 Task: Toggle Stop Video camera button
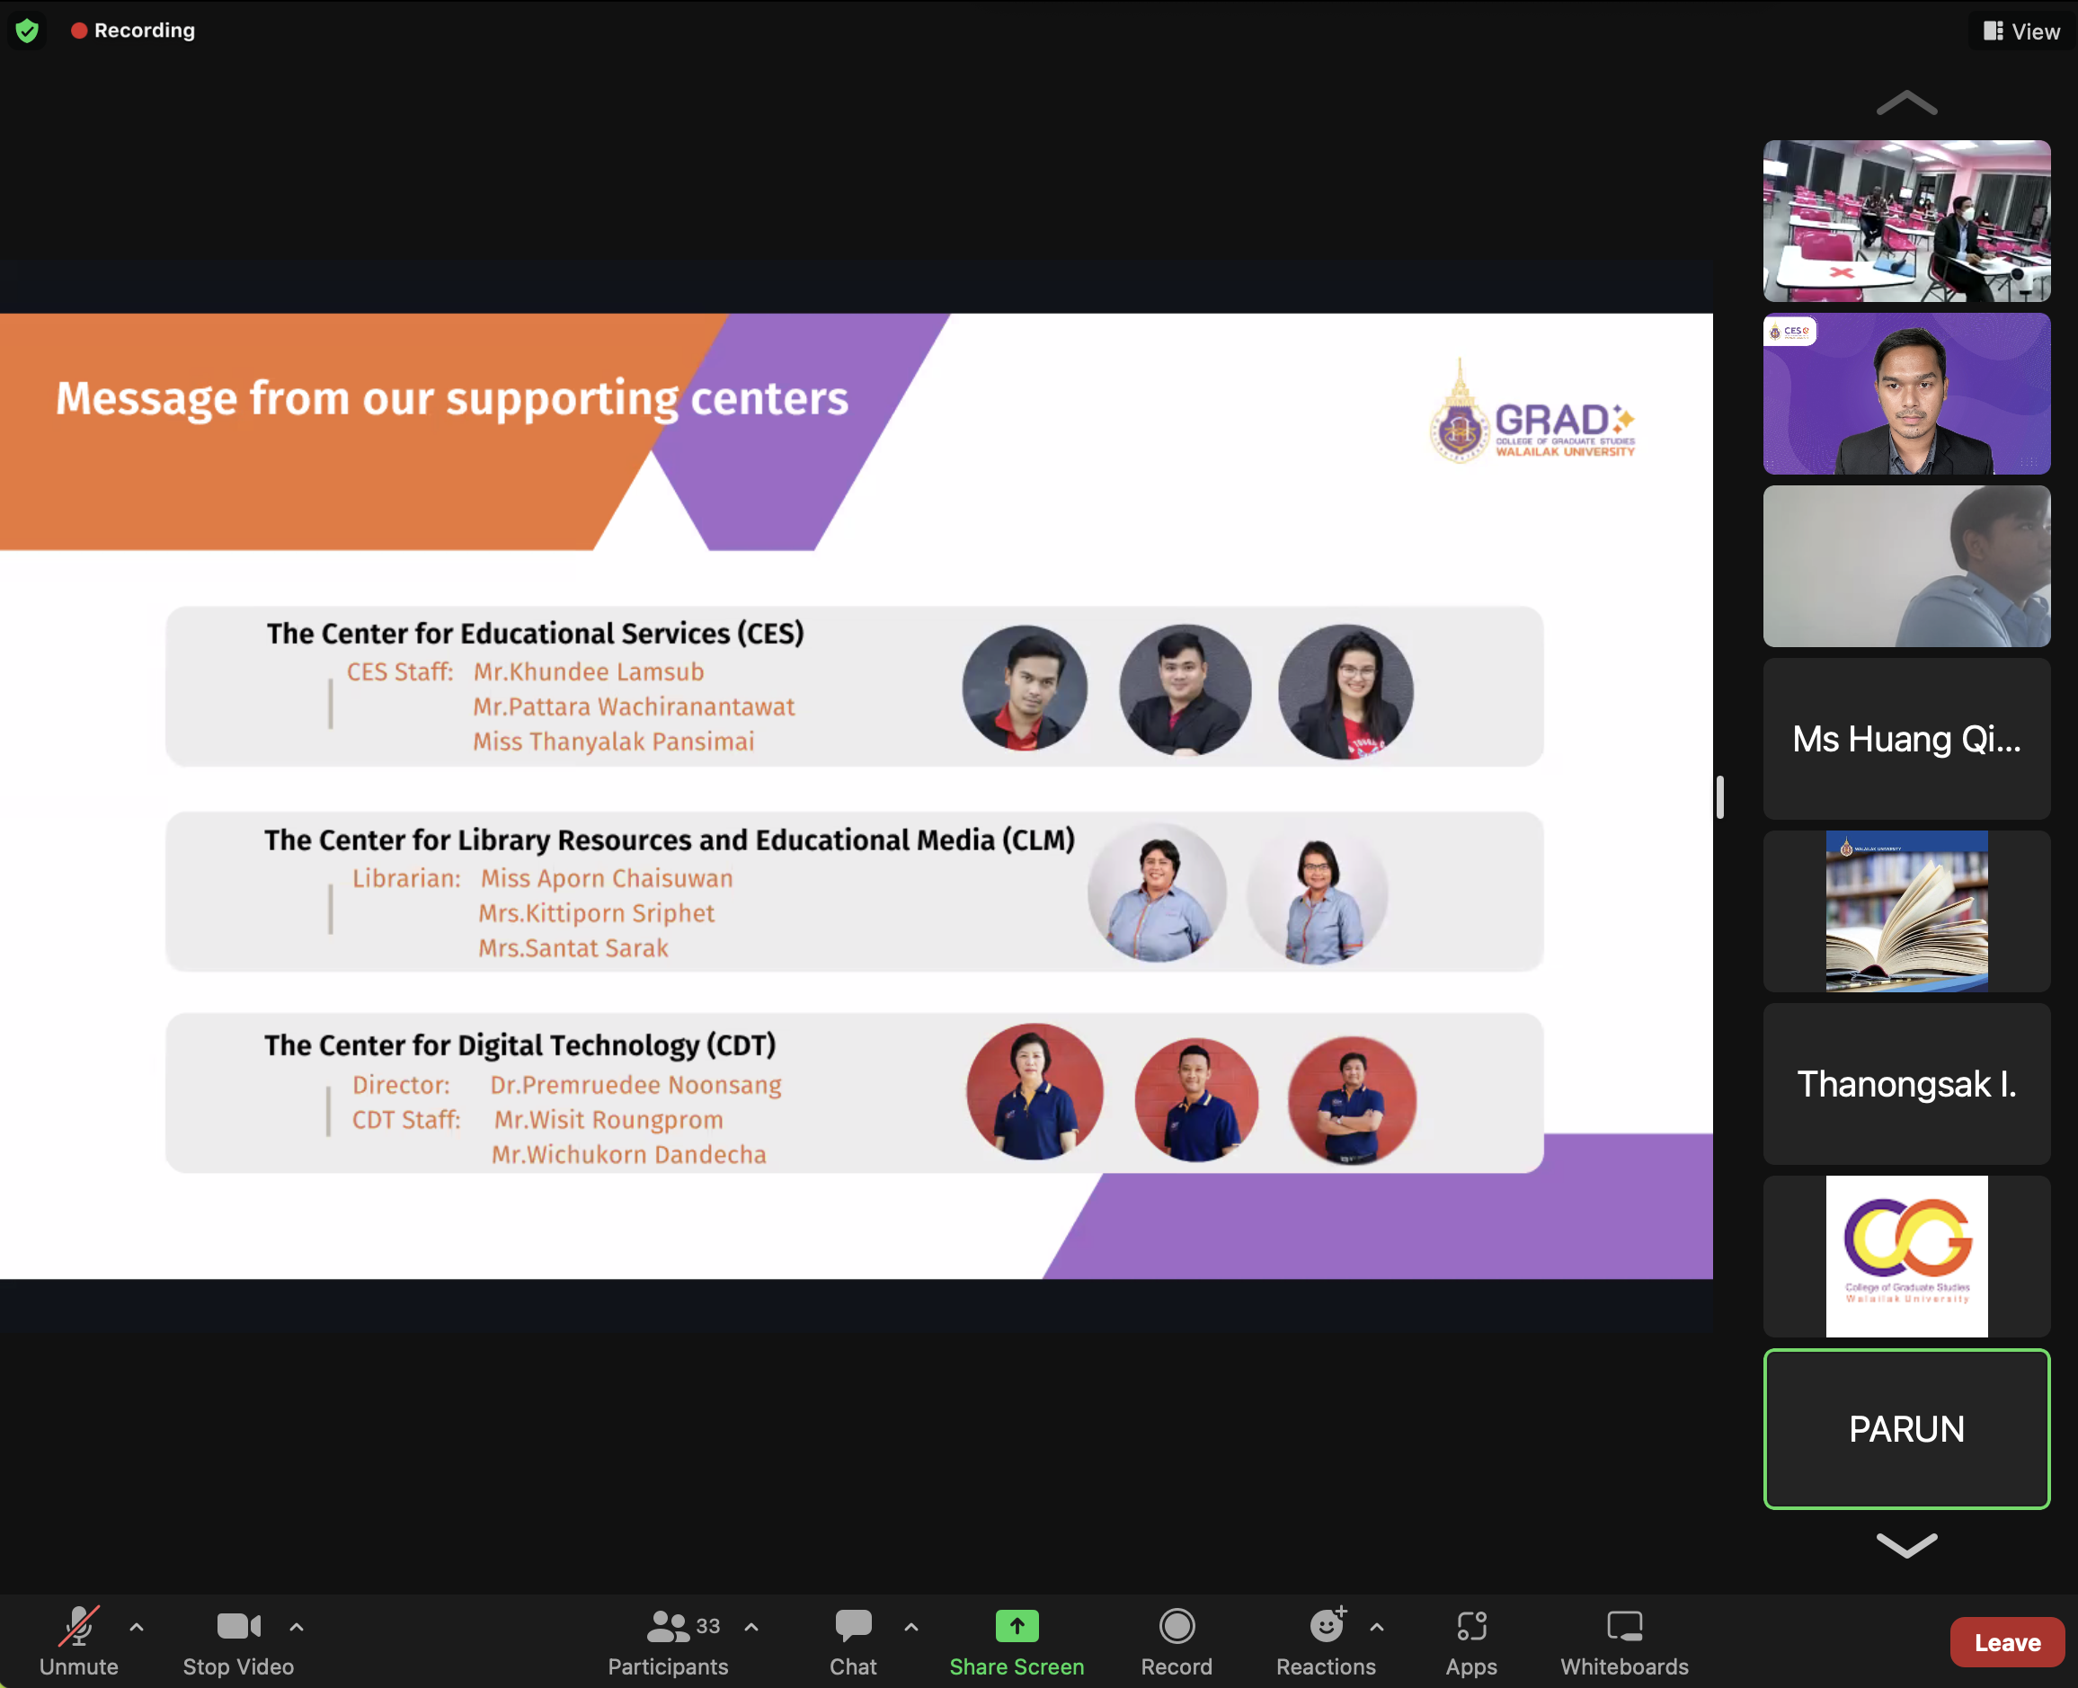pos(238,1641)
